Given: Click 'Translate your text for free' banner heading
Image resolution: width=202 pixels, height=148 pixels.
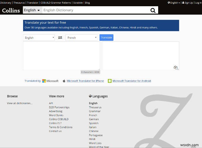Looking at the screenshot, I should click(45, 23).
